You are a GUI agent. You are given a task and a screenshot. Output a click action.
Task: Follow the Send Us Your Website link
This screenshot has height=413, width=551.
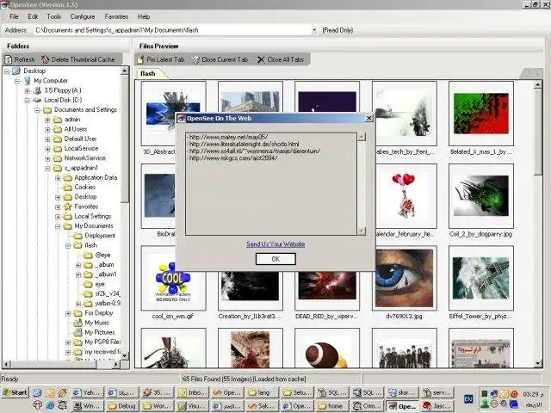click(x=275, y=244)
